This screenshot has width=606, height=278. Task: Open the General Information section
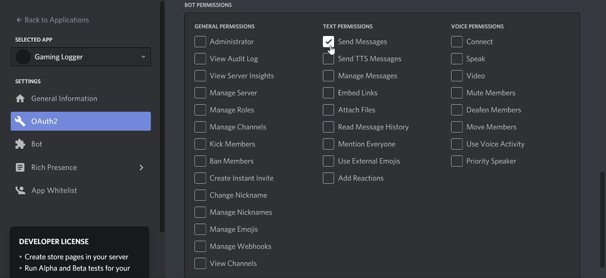point(64,99)
